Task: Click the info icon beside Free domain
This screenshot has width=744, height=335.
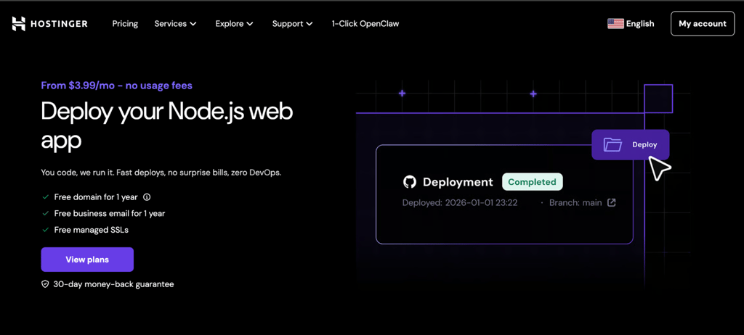Action: (147, 197)
